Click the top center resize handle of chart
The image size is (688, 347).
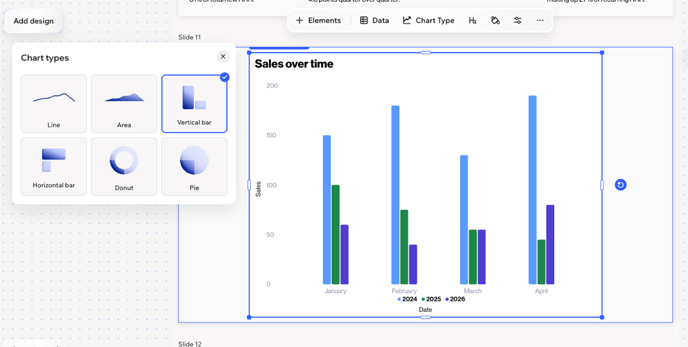(x=425, y=53)
